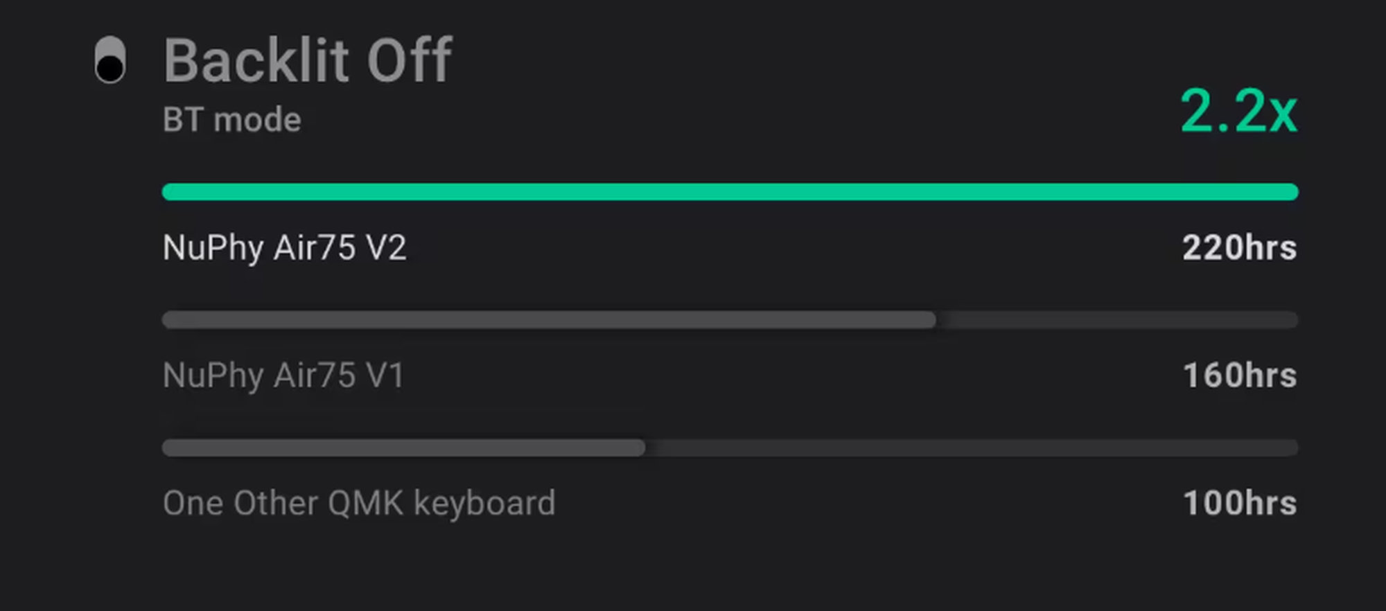The width and height of the screenshot is (1386, 611).
Task: Click the 160hrs battery value
Action: [x=1240, y=375]
